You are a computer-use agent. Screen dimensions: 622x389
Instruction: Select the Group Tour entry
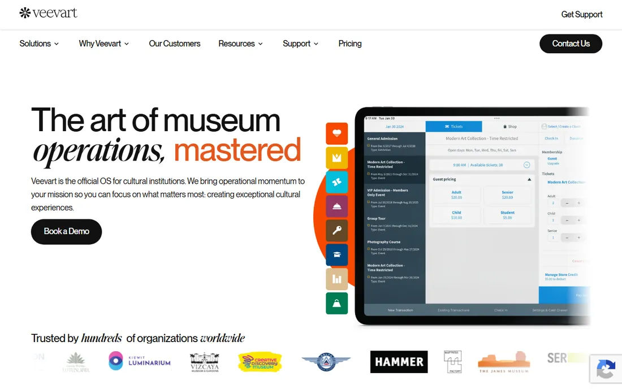394,224
